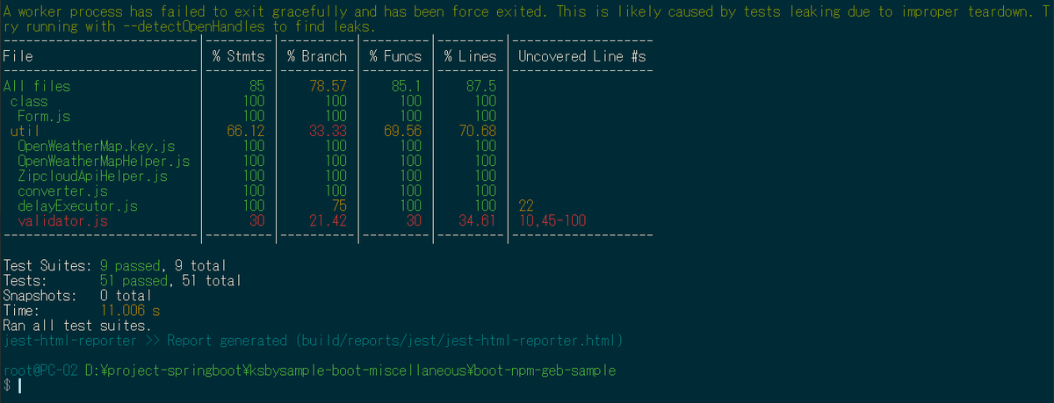Click the Test Suites 9 passed line
Viewport: 1054px width, 403px height.
click(x=114, y=265)
